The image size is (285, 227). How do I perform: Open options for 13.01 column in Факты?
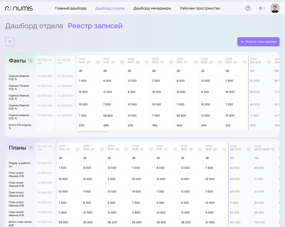[98, 62]
